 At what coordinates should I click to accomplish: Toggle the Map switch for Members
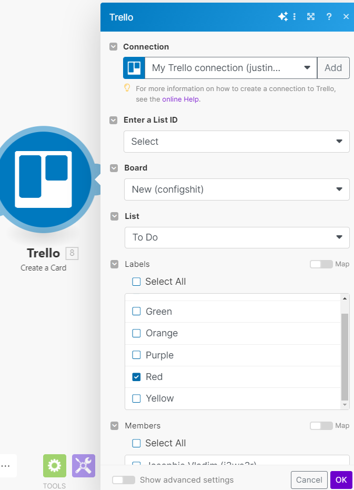(321, 426)
